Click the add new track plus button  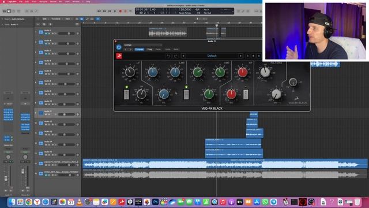(38, 24)
